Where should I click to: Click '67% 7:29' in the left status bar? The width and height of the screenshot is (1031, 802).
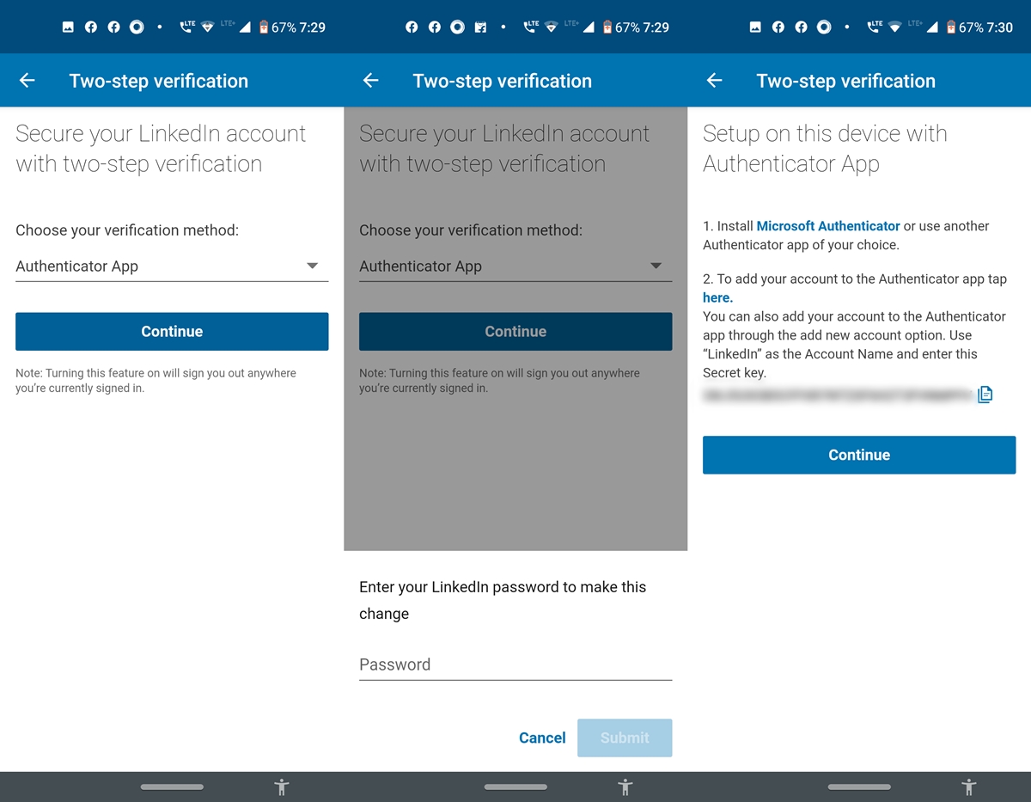click(298, 28)
